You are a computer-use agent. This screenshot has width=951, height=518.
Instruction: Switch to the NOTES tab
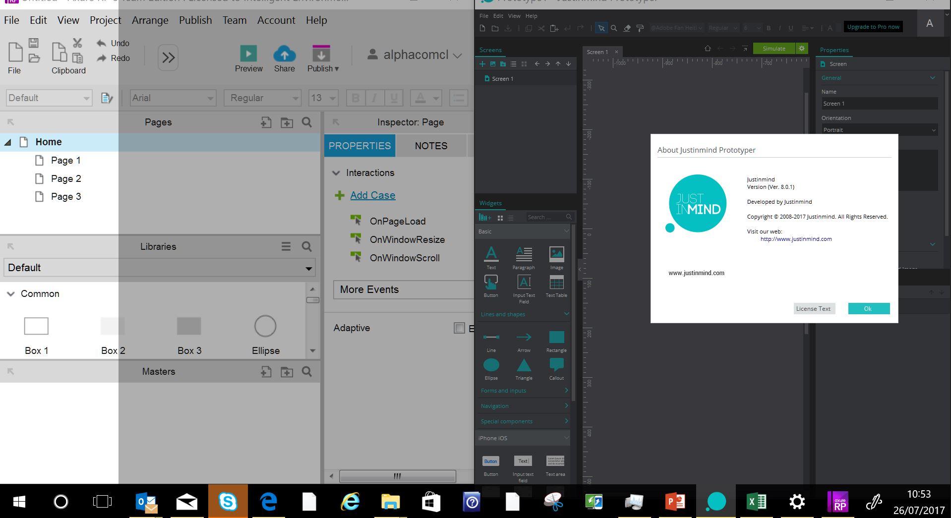coord(431,146)
